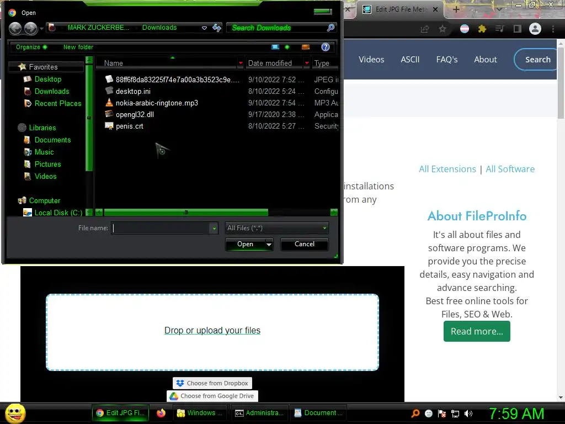
Task: Open the All Extensions link
Action: tap(447, 169)
